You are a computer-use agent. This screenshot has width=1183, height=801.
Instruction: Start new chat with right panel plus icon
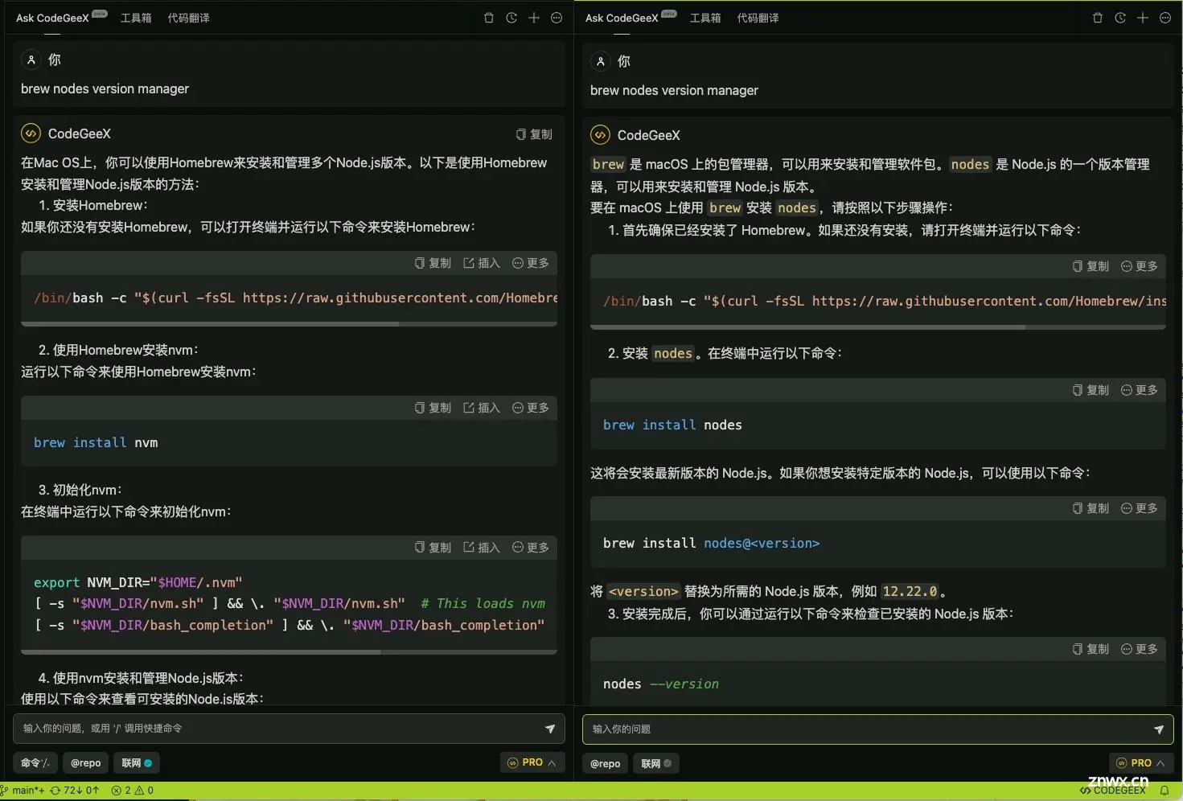click(1143, 18)
